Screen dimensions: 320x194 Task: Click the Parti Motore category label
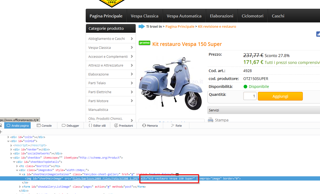[x=98, y=101]
